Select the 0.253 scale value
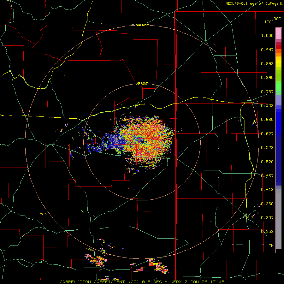The image size is (284, 284). pyautogui.click(x=267, y=232)
